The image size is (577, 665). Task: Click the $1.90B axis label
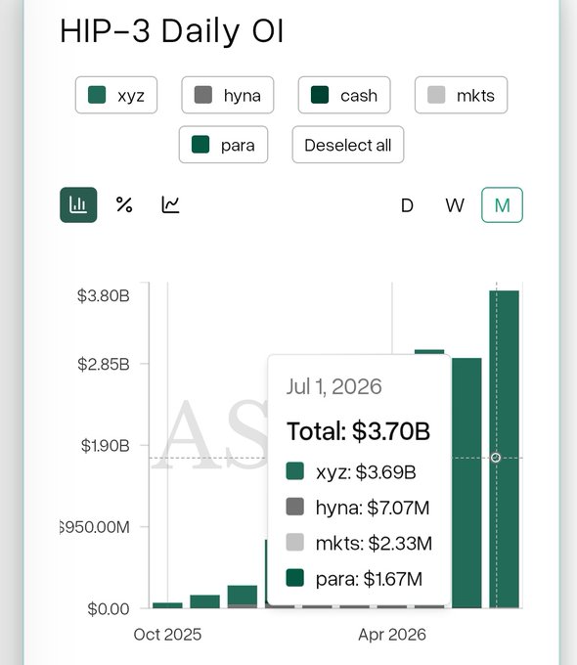pyautogui.click(x=106, y=446)
